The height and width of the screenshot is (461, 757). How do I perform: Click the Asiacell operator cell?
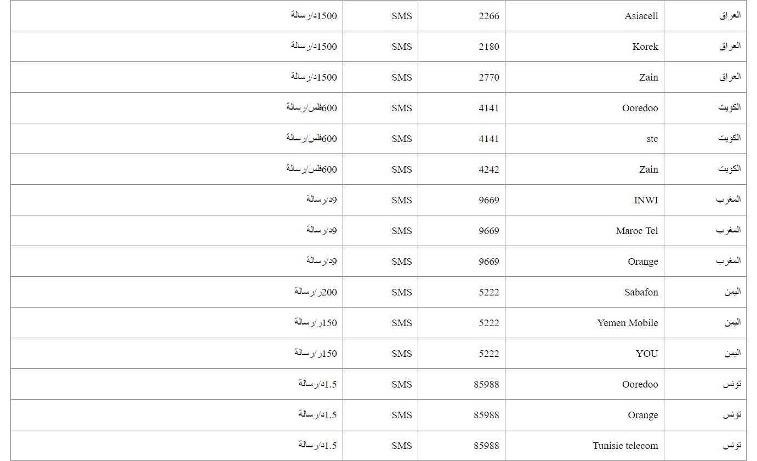(641, 16)
